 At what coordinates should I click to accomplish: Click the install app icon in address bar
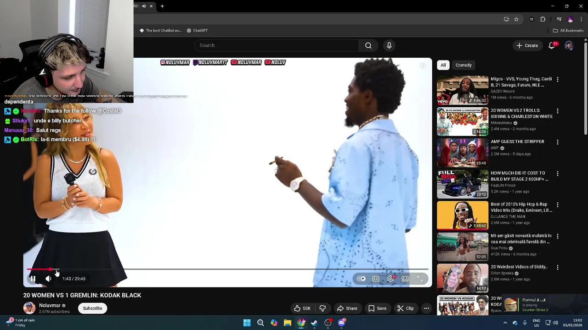coord(506,19)
